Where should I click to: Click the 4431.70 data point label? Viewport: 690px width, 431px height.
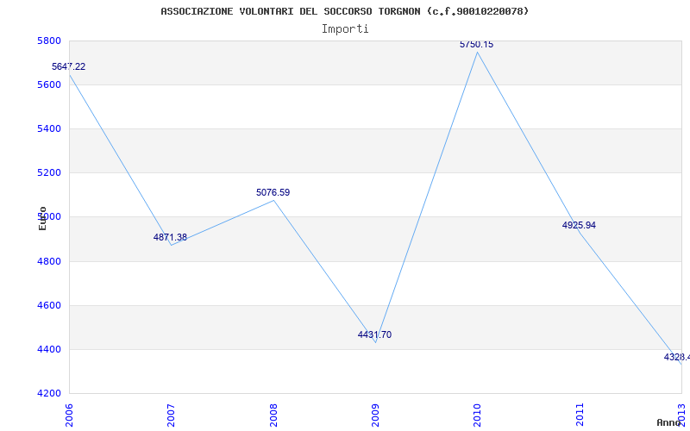point(374,335)
